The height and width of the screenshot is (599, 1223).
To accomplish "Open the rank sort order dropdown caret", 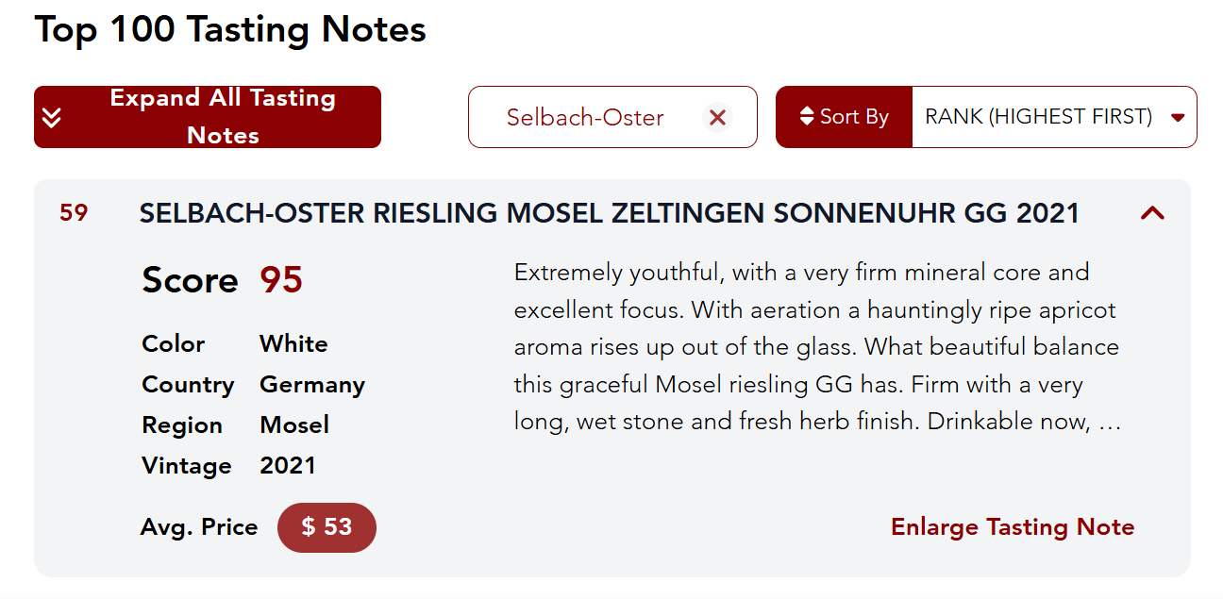I will coord(1177,118).
